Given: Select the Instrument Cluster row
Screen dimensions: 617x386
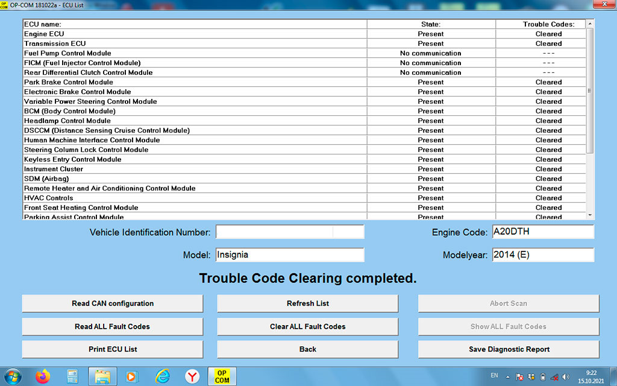Looking at the screenshot, I should [x=304, y=169].
